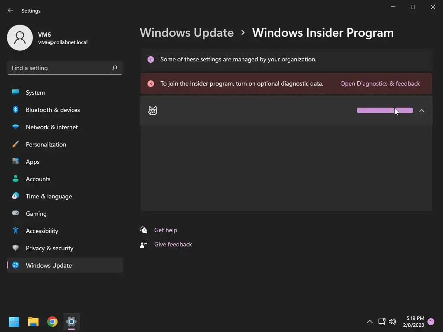Open the Personalization settings page
Viewport: 443px width, 332px height.
46,144
